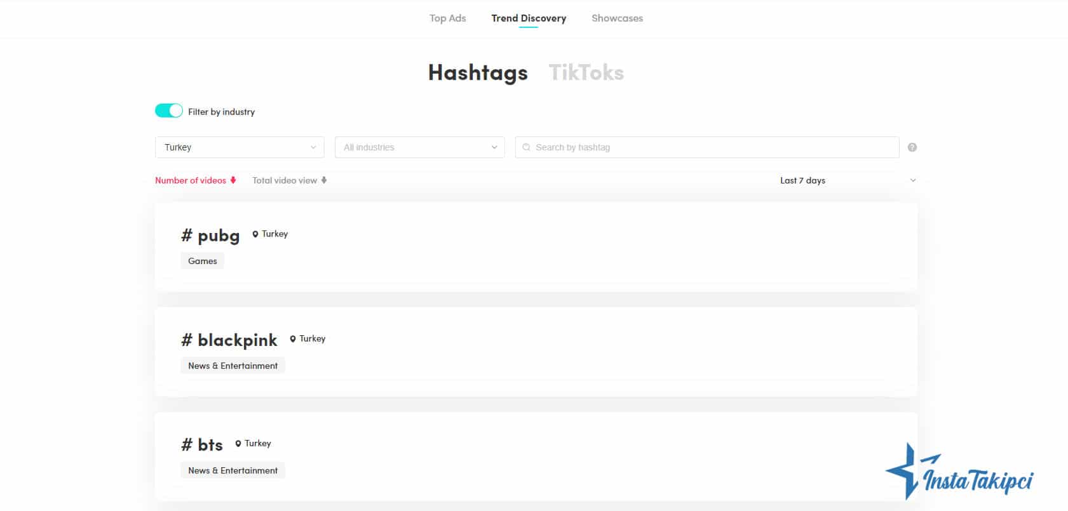Viewport: 1068px width, 511px height.
Task: Open the Last 7 days period dropdown
Action: click(x=848, y=180)
